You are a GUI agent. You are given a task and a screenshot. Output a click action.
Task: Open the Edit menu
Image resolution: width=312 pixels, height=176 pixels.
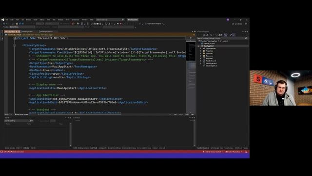(x=12, y=20)
